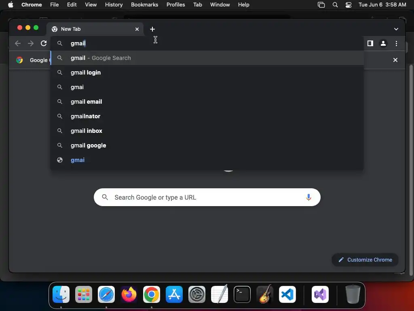414x311 pixels.
Task: Open Control Center from the menu bar
Action: click(x=349, y=4)
